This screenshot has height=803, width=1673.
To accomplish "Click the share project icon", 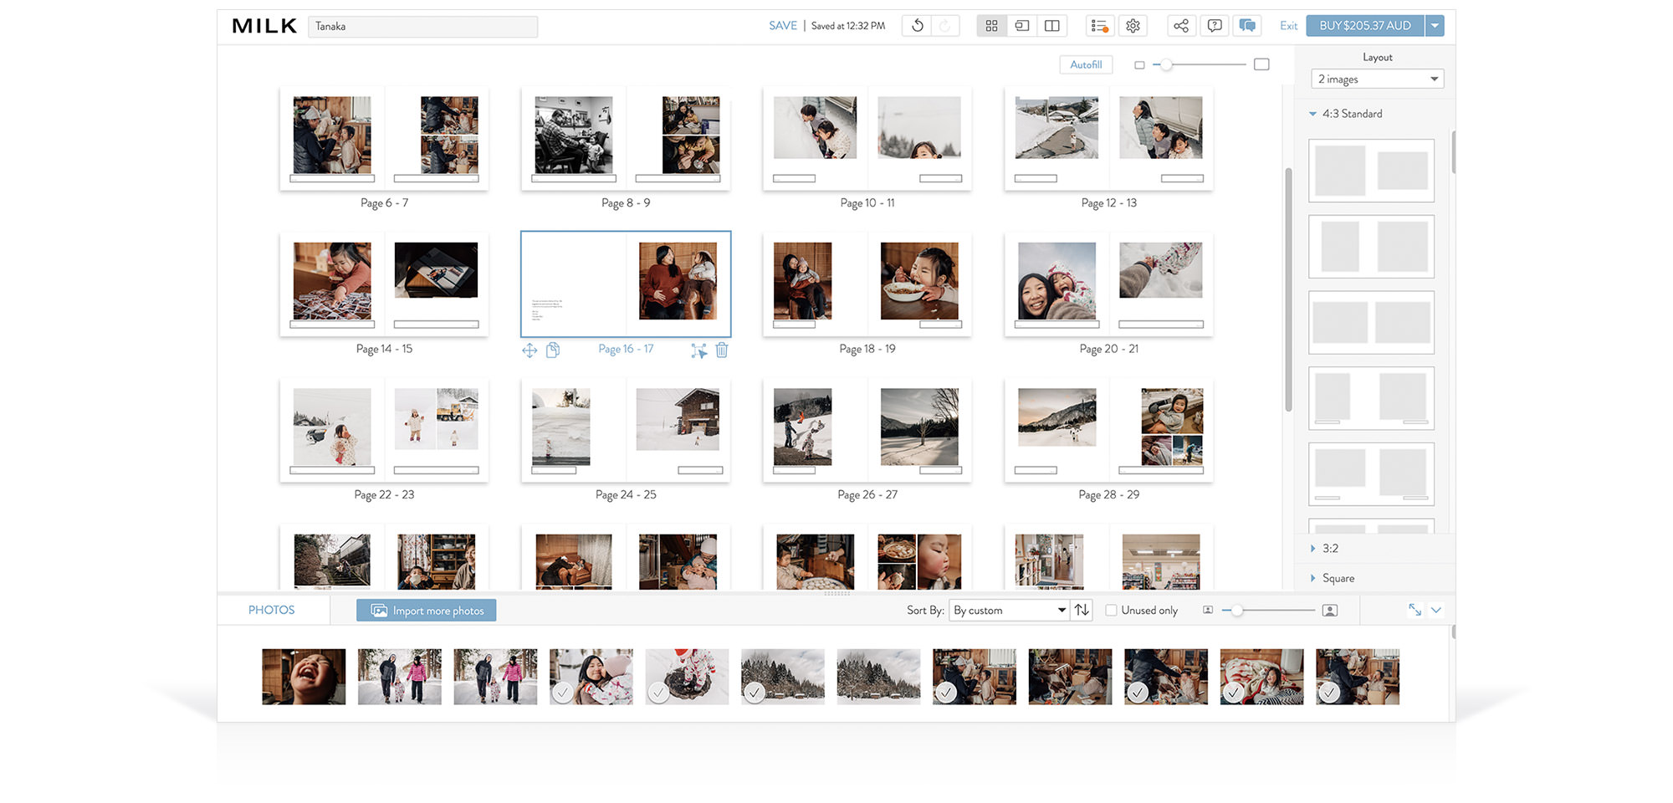I will click(1180, 26).
